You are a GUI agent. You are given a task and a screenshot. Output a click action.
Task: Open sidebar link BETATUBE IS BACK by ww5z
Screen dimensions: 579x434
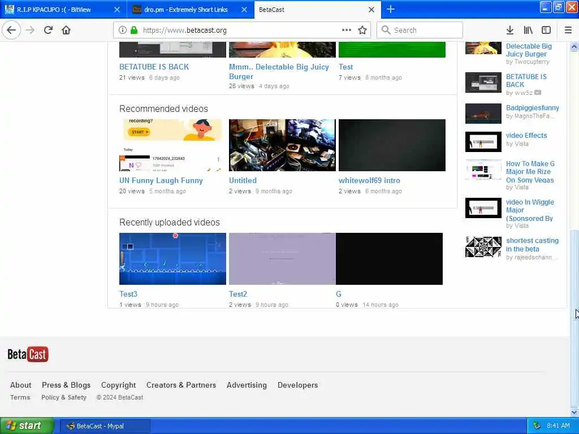click(x=526, y=80)
